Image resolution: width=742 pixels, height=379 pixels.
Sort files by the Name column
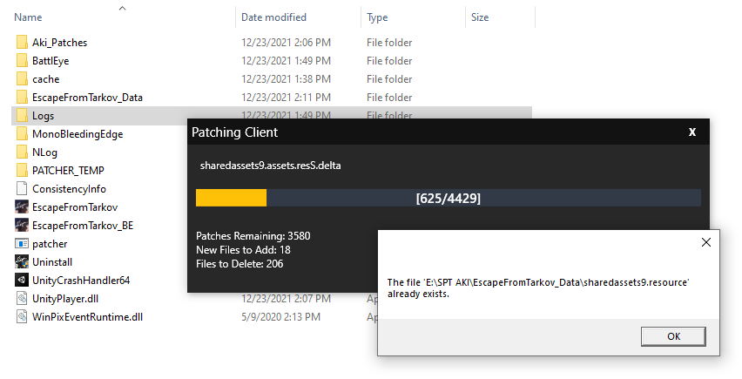28,17
